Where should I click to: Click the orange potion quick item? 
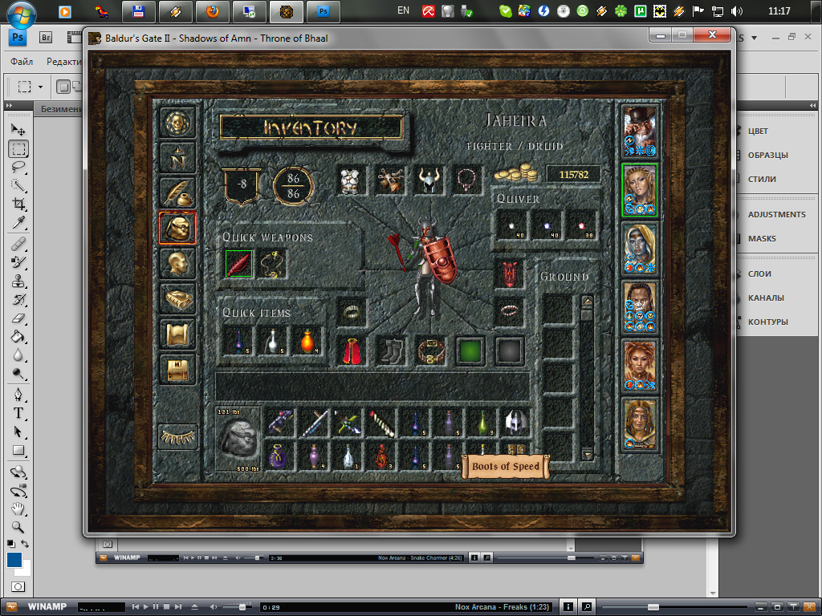[x=307, y=341]
